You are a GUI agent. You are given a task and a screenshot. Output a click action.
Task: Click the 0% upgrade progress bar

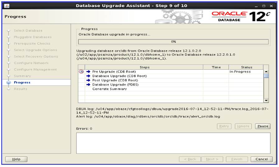(x=173, y=42)
